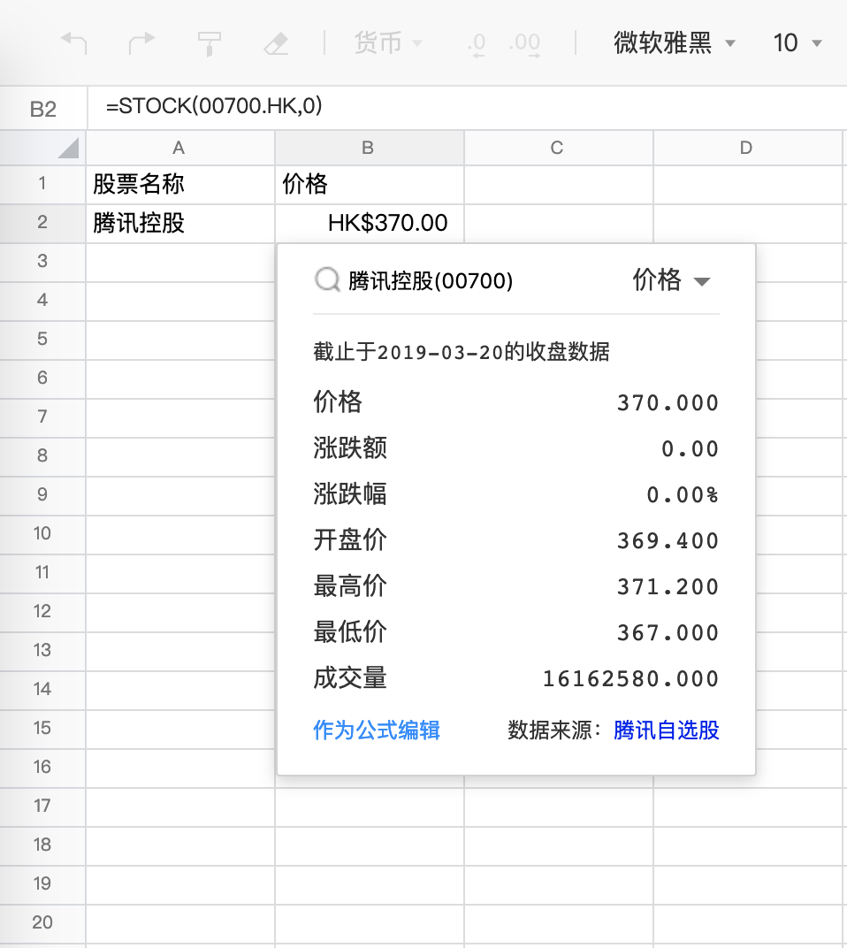
Task: Click empty cell B18
Action: pos(370,845)
